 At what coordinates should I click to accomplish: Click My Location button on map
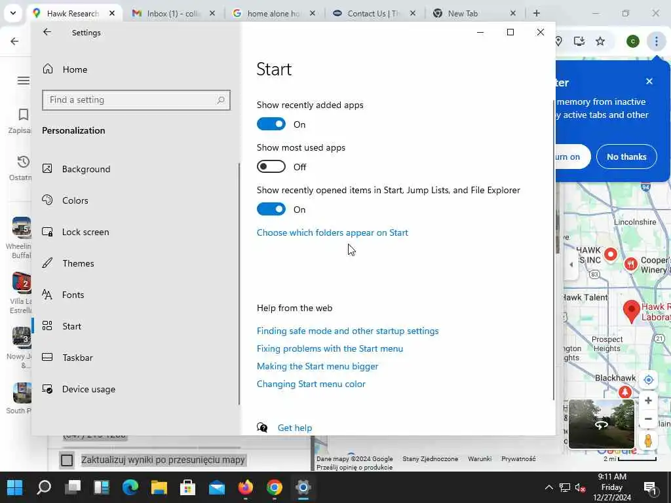coord(648,380)
